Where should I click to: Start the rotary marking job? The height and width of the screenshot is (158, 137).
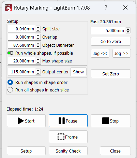click(26, 121)
